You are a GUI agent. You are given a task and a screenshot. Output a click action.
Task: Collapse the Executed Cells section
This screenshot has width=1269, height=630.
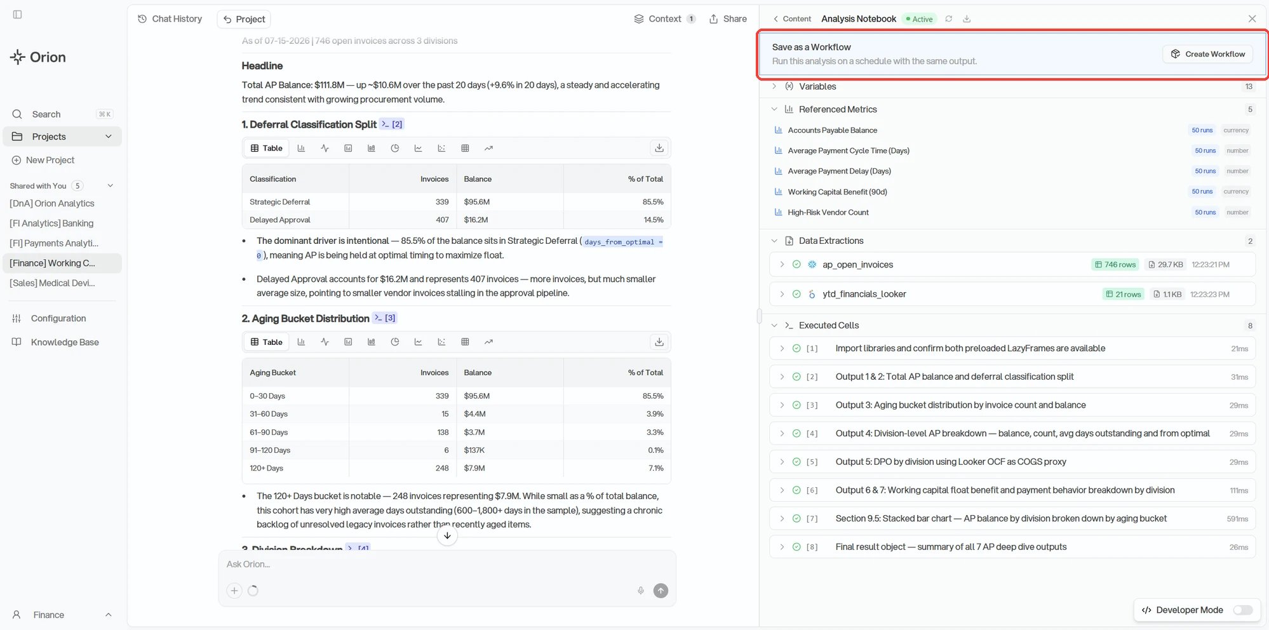(774, 325)
